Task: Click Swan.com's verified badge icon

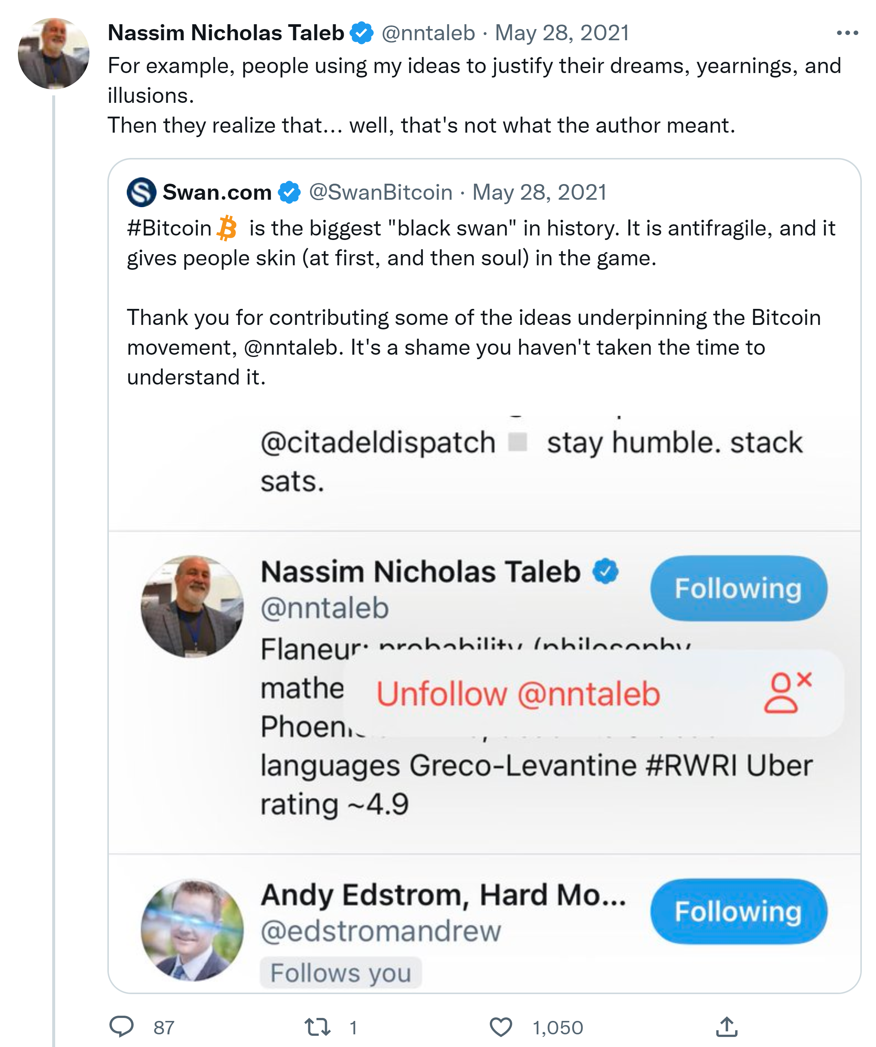Action: pyautogui.click(x=289, y=193)
